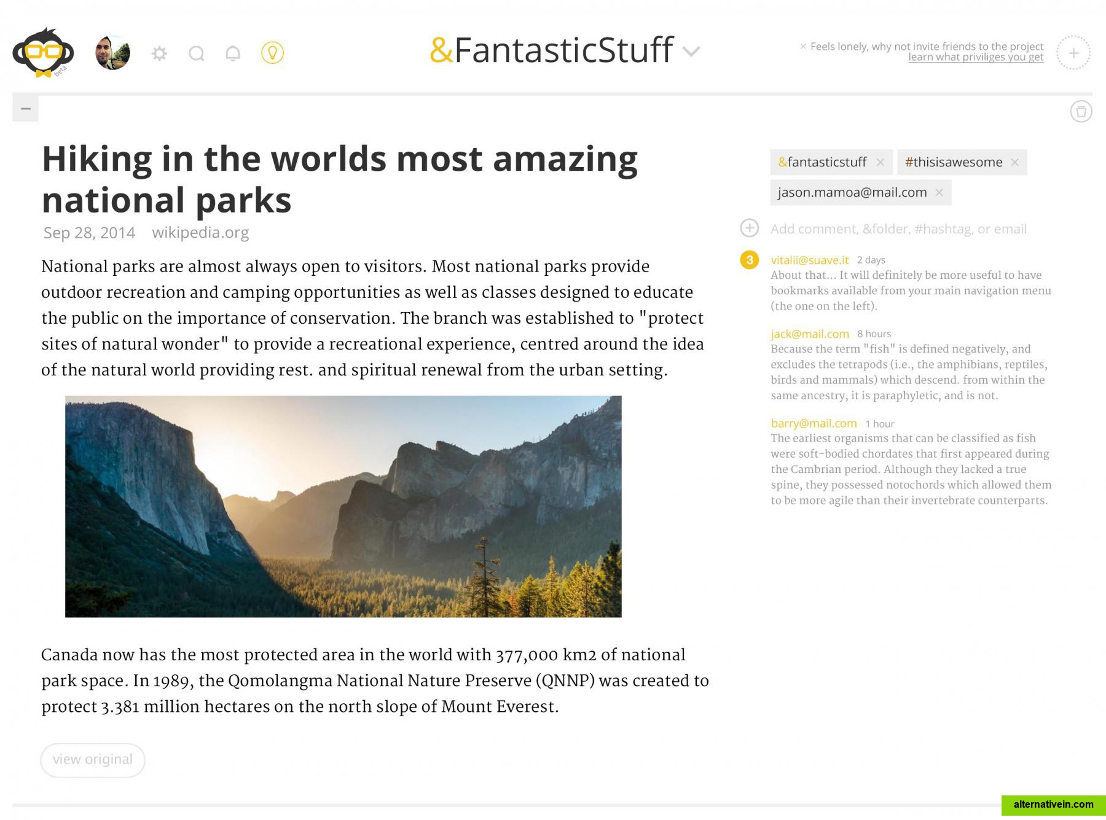Click the search magnifier icon
This screenshot has height=820, width=1106.
click(x=197, y=53)
